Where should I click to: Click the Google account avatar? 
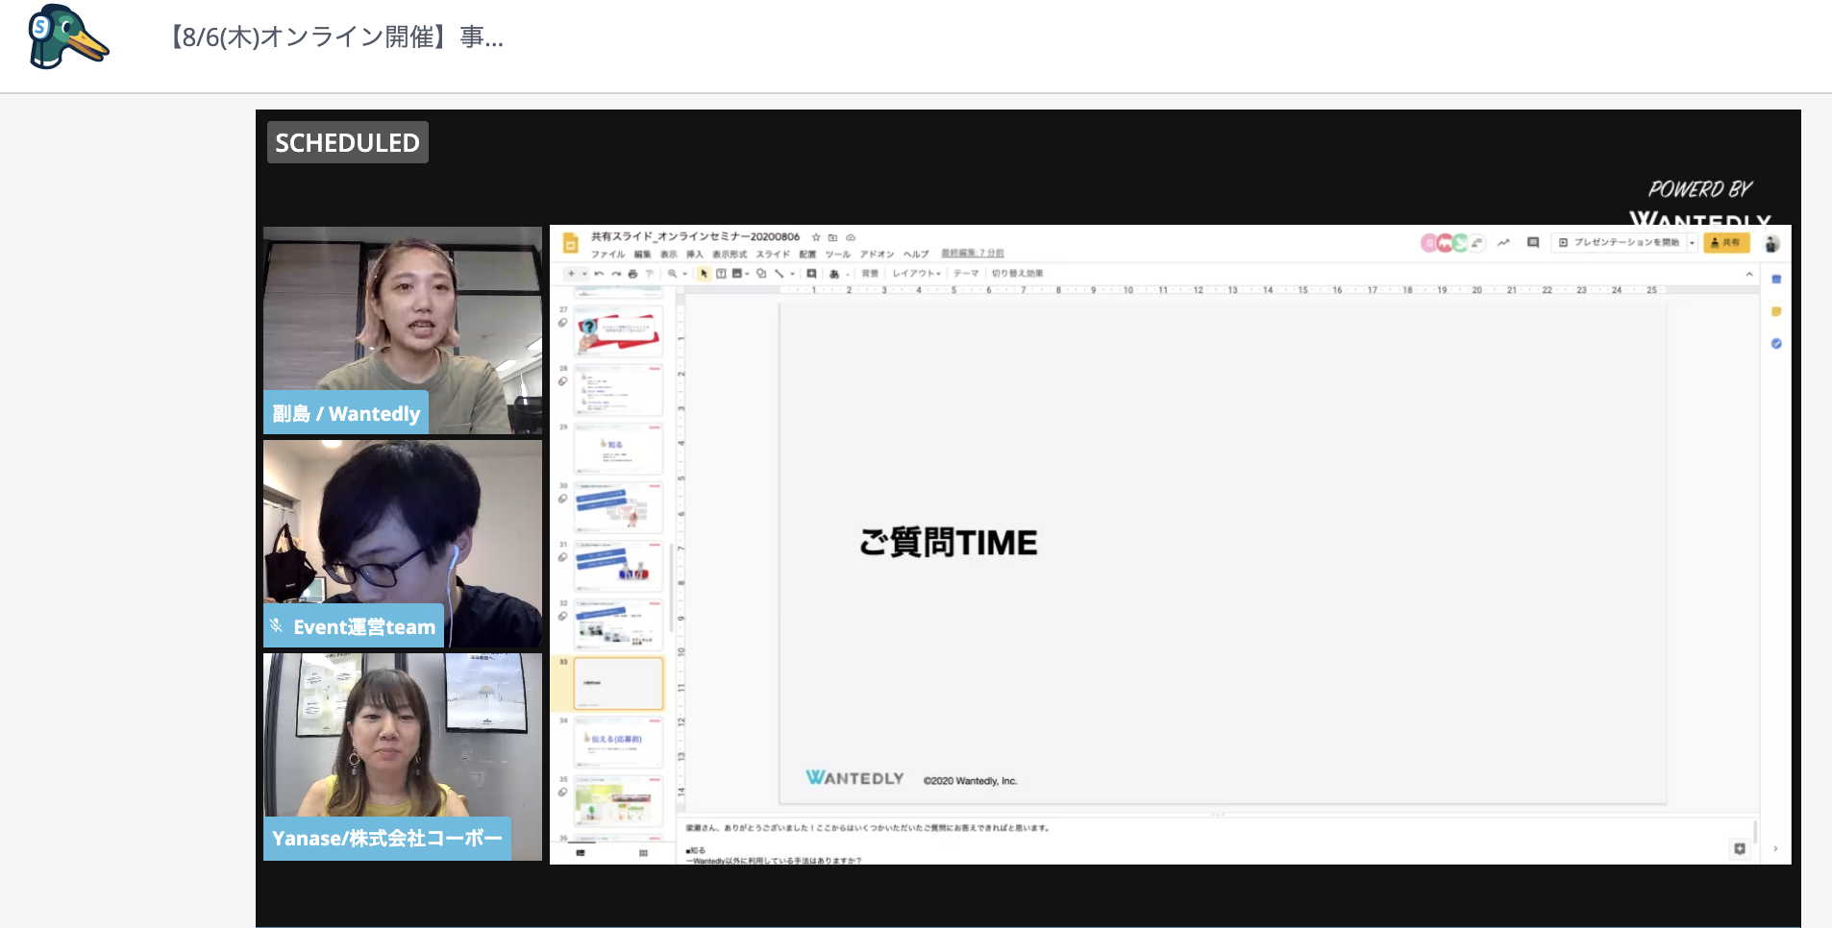coord(1772,244)
